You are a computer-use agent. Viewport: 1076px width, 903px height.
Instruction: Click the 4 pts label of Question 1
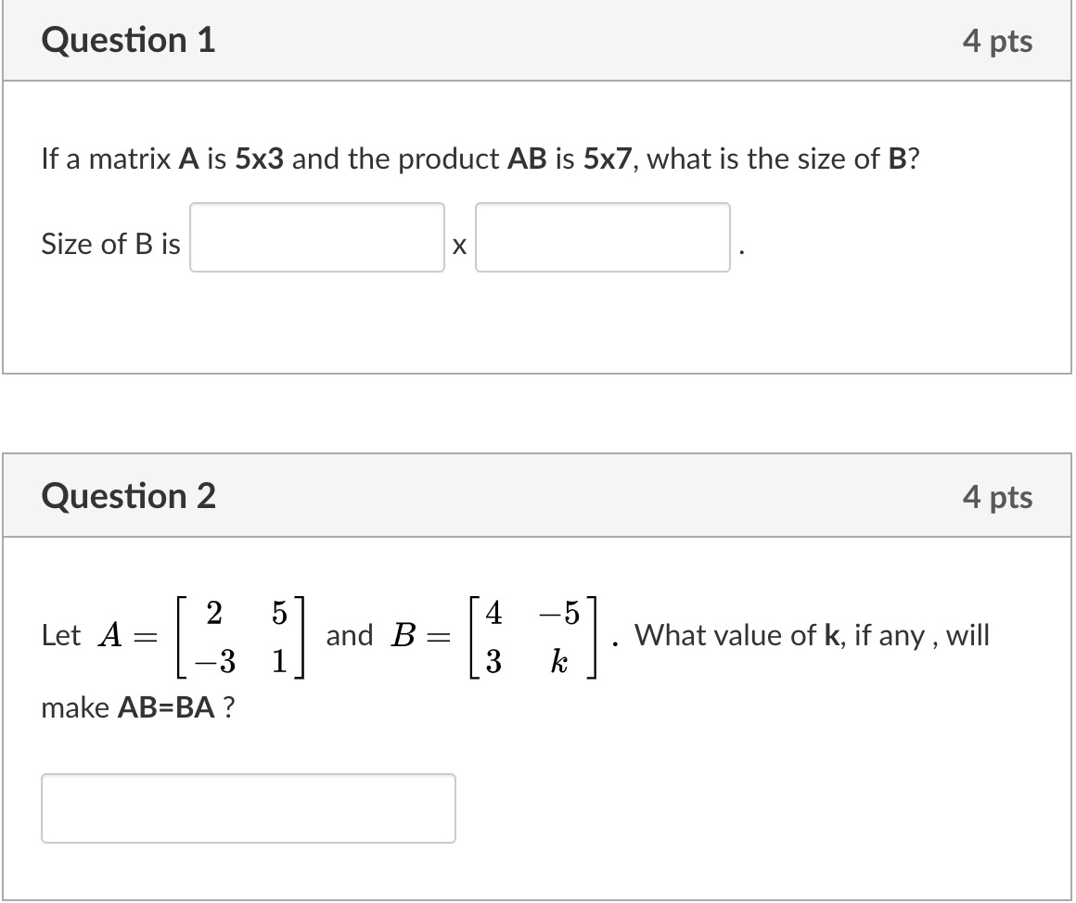coord(997,42)
